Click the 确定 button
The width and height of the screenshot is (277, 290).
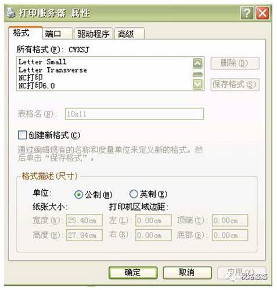click(133, 273)
